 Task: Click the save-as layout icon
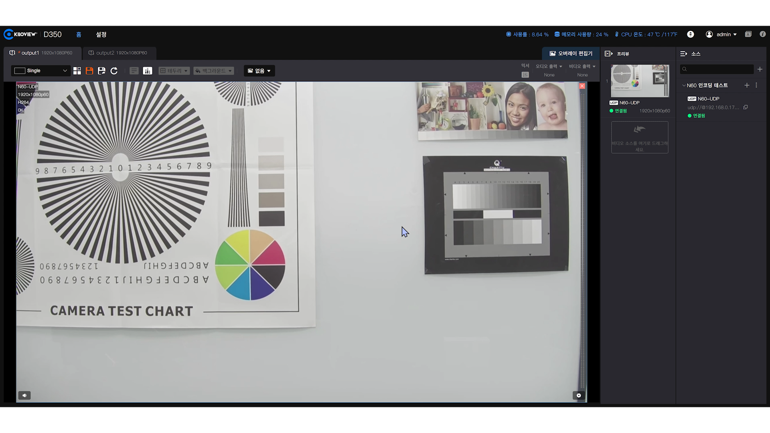pyautogui.click(x=101, y=71)
